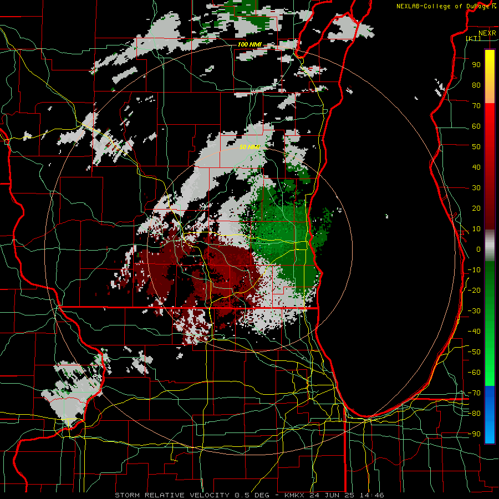Select the -90 value on velocity scale
This screenshot has width=499, height=499.
[474, 434]
